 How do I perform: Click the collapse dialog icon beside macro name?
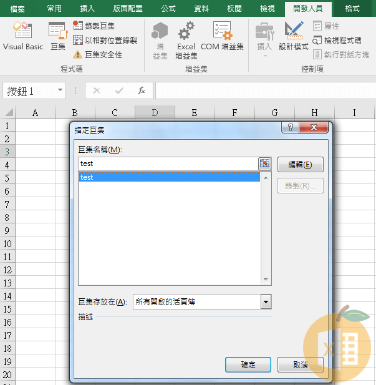[x=265, y=163]
